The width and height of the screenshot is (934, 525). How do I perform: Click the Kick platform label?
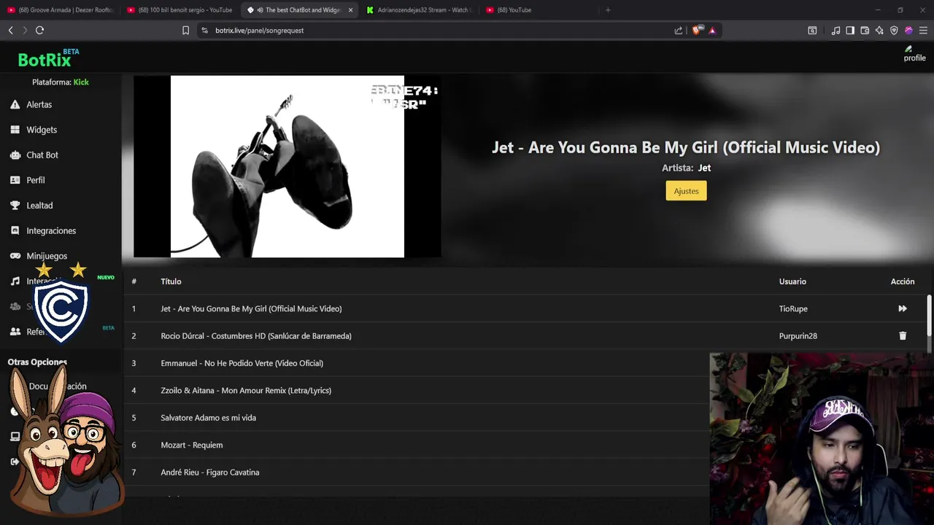[x=81, y=82]
